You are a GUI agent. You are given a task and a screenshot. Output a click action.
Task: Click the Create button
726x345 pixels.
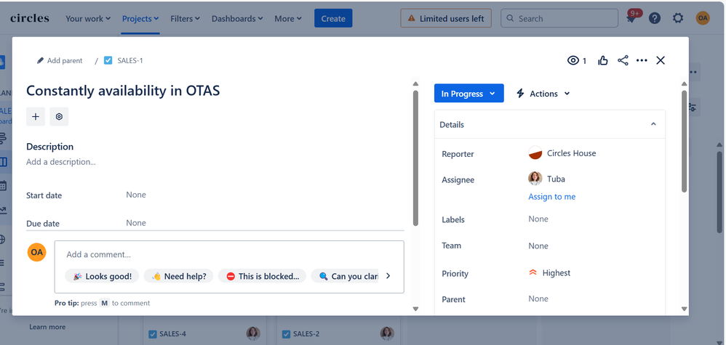click(333, 18)
